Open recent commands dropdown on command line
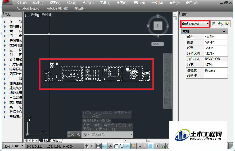 click(86, 135)
